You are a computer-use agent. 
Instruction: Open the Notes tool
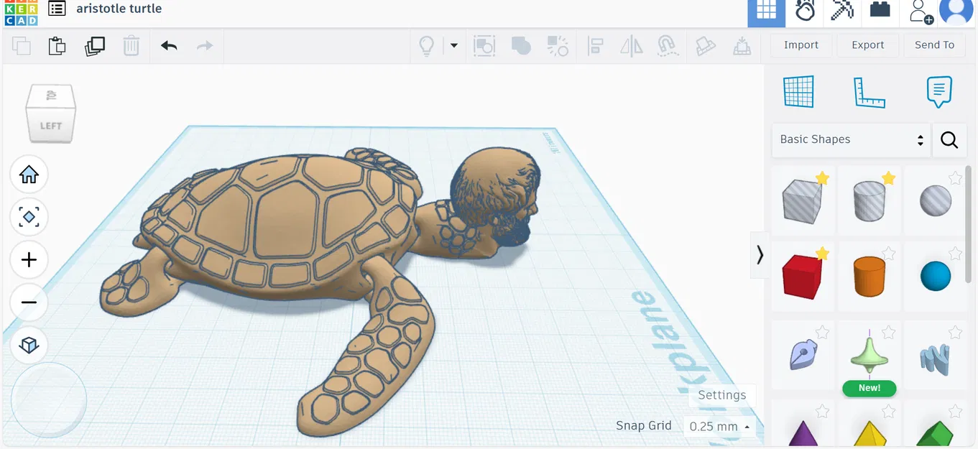(938, 91)
